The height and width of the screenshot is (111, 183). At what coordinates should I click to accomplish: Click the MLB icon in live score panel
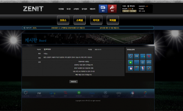click(x=131, y=68)
